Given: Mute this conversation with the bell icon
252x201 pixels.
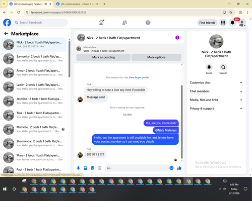Looking at the screenshot, I should [209, 67].
